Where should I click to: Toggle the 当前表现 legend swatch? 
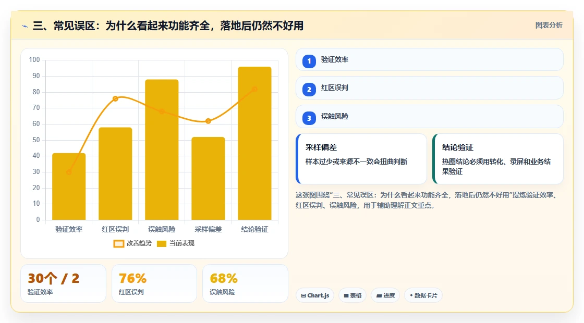point(161,244)
